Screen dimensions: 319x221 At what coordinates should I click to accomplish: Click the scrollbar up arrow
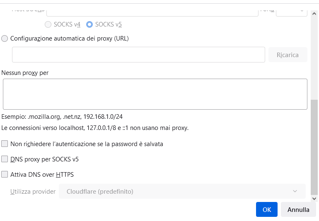click(x=314, y=14)
